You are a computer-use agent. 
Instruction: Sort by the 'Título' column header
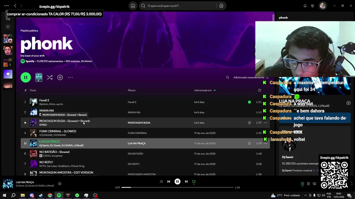[x=33, y=90]
